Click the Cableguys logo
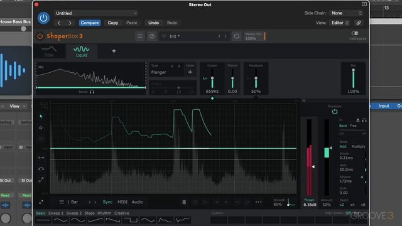The height and width of the screenshot is (226, 402). [x=357, y=36]
